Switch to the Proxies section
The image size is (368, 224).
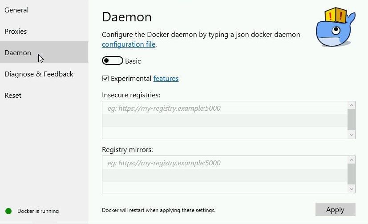16,32
